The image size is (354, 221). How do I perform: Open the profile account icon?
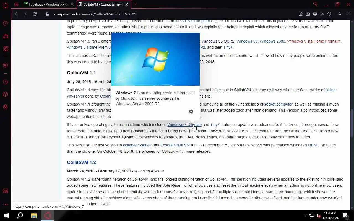pos(340,14)
